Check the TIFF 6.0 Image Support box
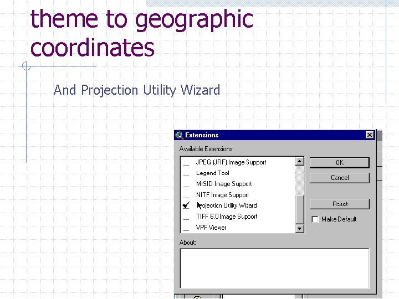The width and height of the screenshot is (399, 299). (x=186, y=216)
